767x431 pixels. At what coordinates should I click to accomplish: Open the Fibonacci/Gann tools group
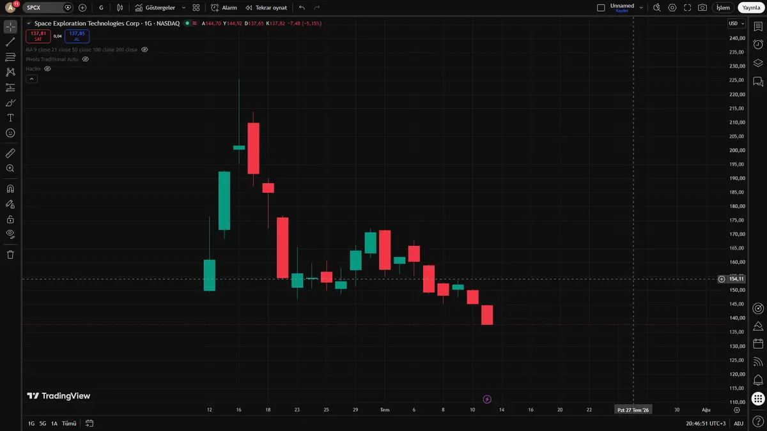(x=10, y=57)
